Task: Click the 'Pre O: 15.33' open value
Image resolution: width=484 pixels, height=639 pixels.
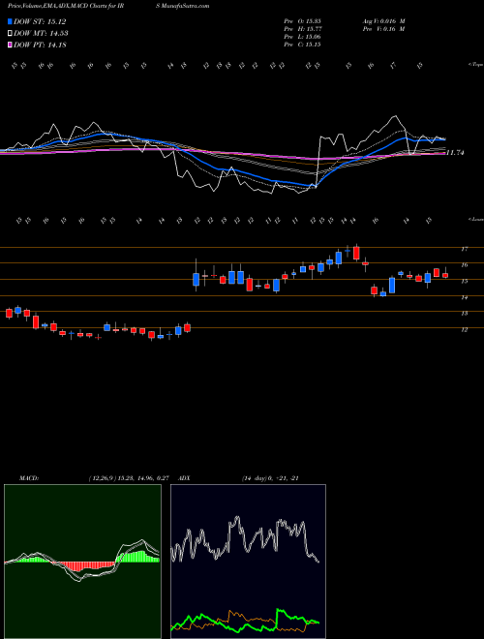Action: pyautogui.click(x=302, y=21)
